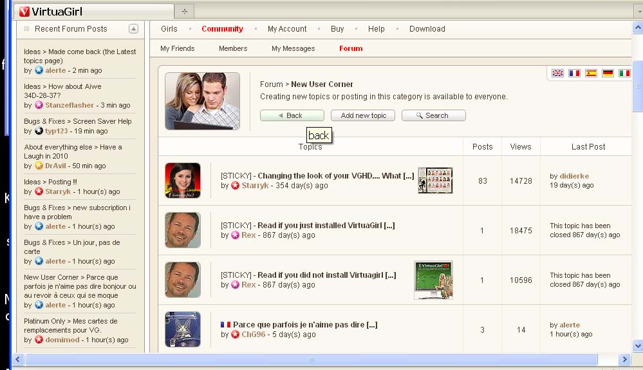This screenshot has width=643, height=370.
Task: Click vertical scrollbar down arrow
Action: tap(638, 346)
